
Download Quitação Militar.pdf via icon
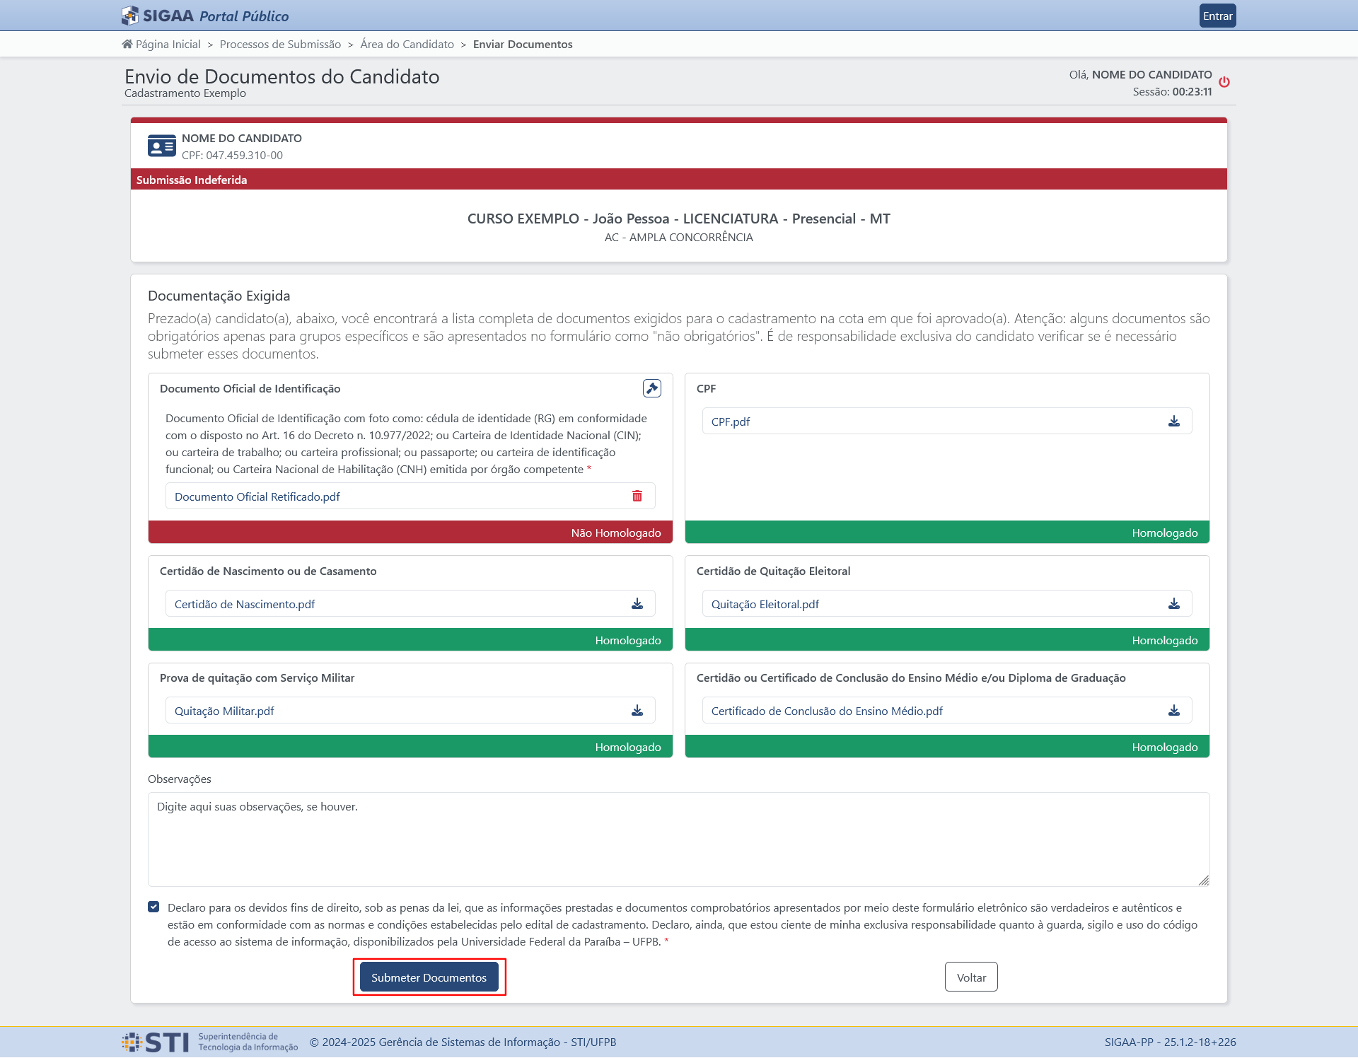[637, 711]
